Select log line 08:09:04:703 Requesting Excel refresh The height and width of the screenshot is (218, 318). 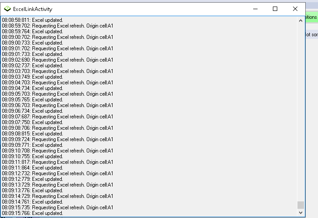tap(57, 82)
